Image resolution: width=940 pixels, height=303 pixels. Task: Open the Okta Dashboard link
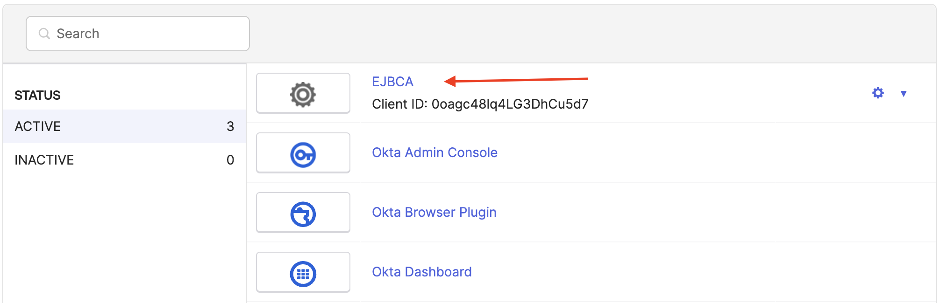coord(421,272)
